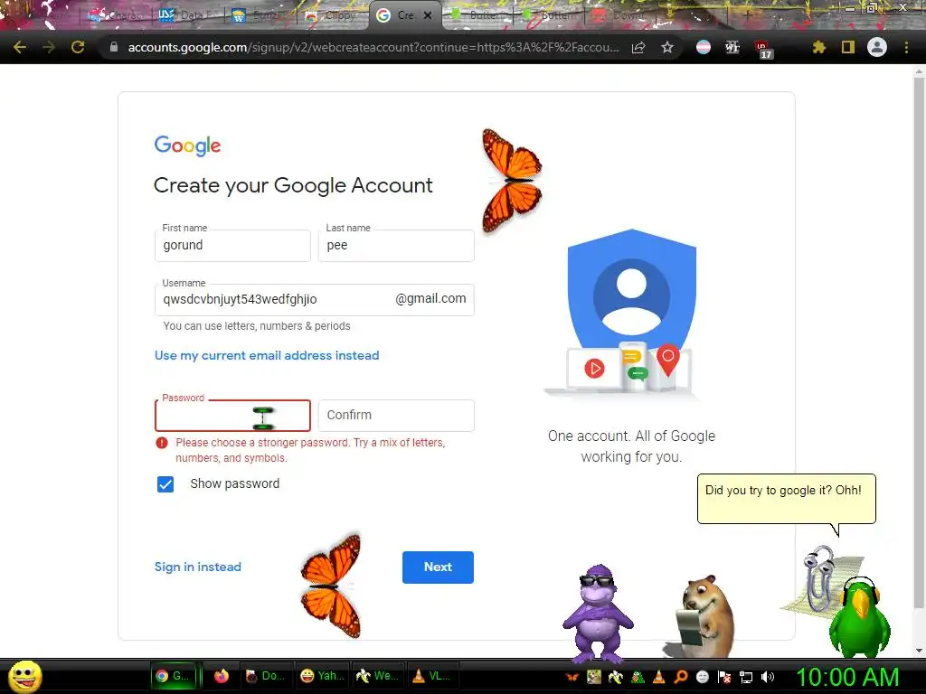
Task: Click the butterfly icon in system tray
Action: click(x=572, y=677)
